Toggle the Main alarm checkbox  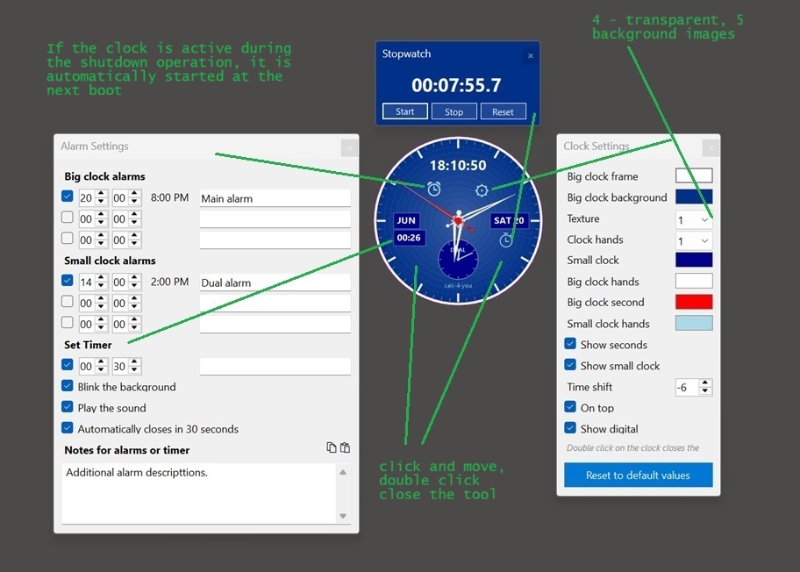pos(67,197)
